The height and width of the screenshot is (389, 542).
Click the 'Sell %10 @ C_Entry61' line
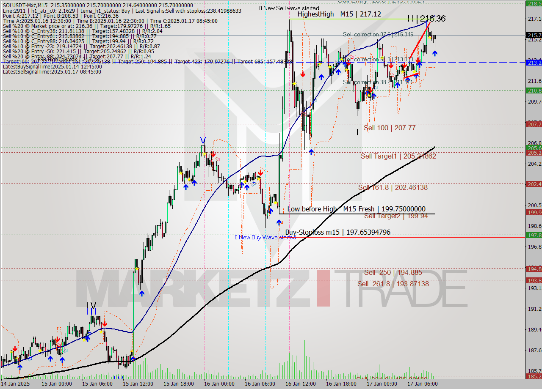pyautogui.click(x=80, y=36)
